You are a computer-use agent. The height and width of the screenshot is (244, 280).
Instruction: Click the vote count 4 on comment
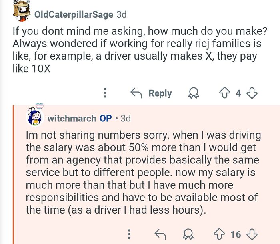click(238, 93)
